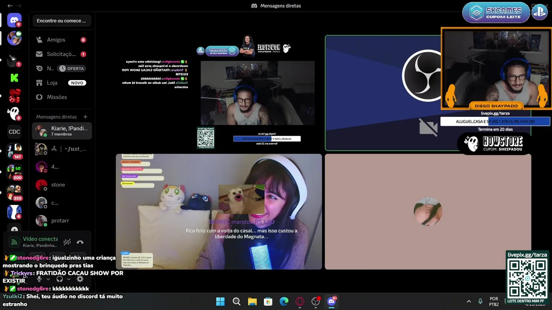552x310 pixels.
Task: Open Opera browser from the taskbar
Action: coord(300,301)
